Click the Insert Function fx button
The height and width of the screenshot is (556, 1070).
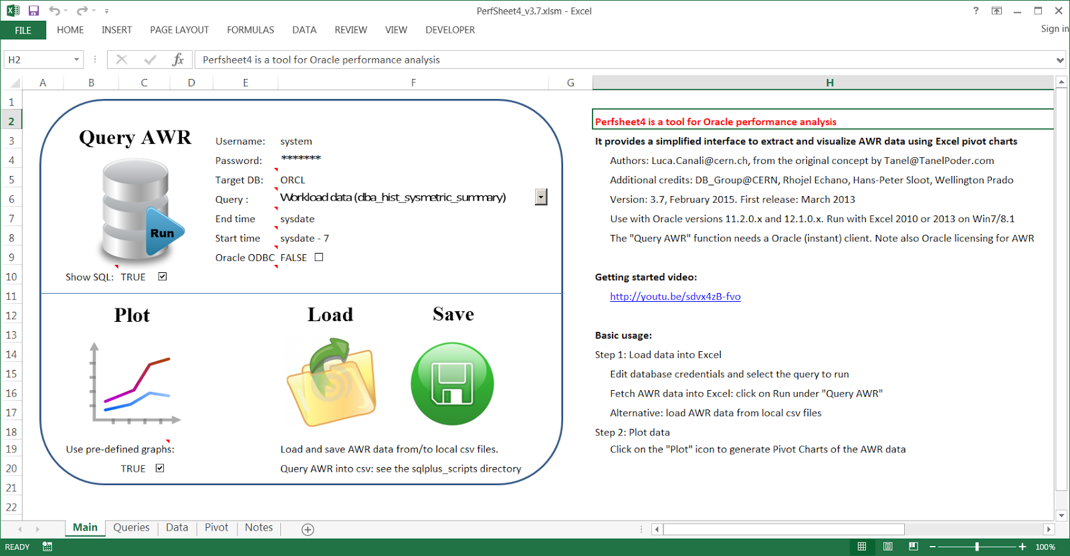[178, 60]
